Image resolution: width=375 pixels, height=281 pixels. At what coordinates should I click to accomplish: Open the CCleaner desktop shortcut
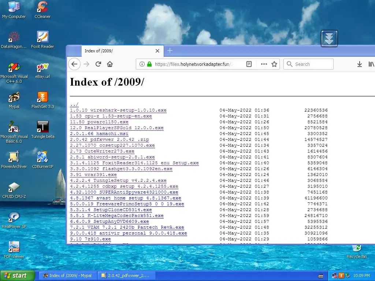pyautogui.click(x=42, y=10)
